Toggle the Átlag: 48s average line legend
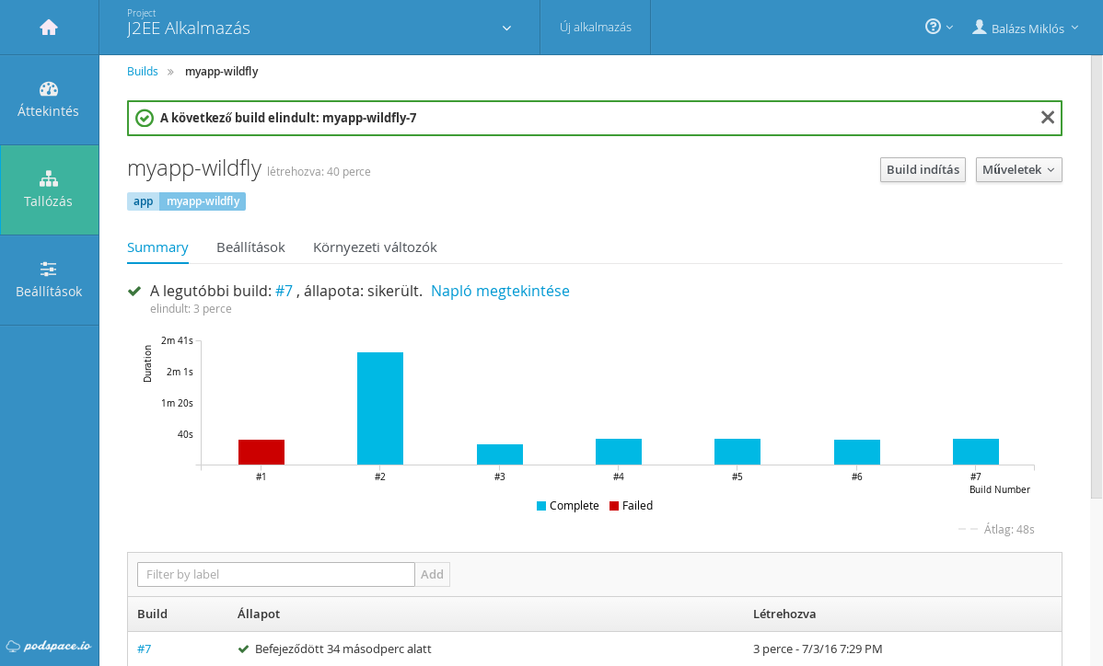 [996, 529]
